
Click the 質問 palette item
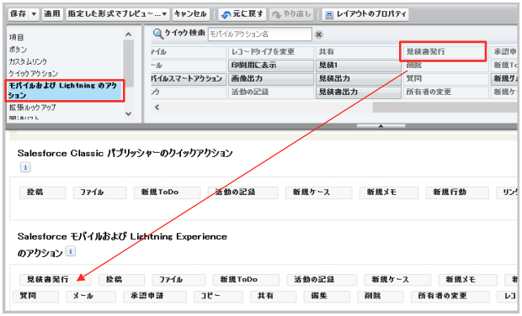click(x=445, y=79)
